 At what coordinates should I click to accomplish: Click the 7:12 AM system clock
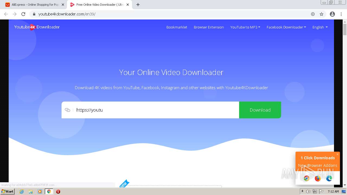pos(333,191)
